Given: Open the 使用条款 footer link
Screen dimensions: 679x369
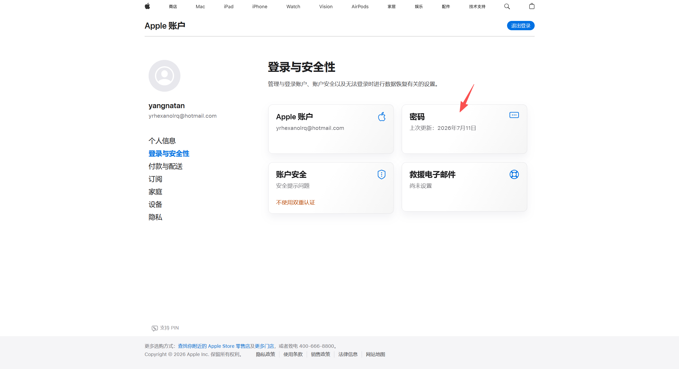Looking at the screenshot, I should coord(293,354).
